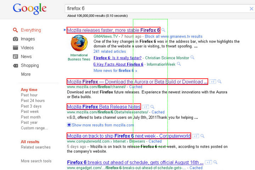Block all www.gmanews.tv results

tap(174, 36)
